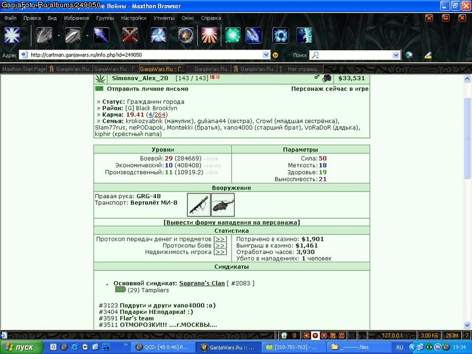This screenshot has height=354, width=472.
Task: Expand the search box dropdown
Action: [x=396, y=55]
